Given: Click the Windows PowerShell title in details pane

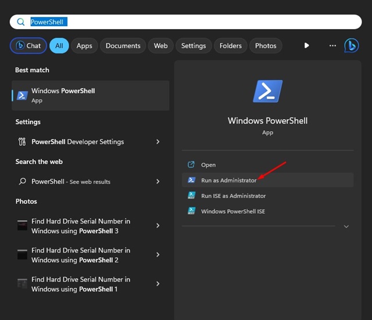Looking at the screenshot, I should pos(267,121).
